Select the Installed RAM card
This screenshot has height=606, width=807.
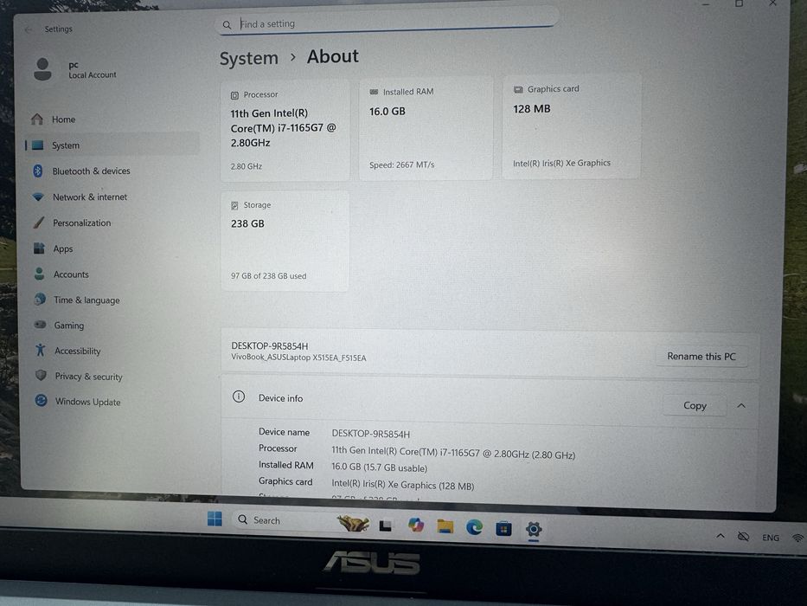pos(426,129)
